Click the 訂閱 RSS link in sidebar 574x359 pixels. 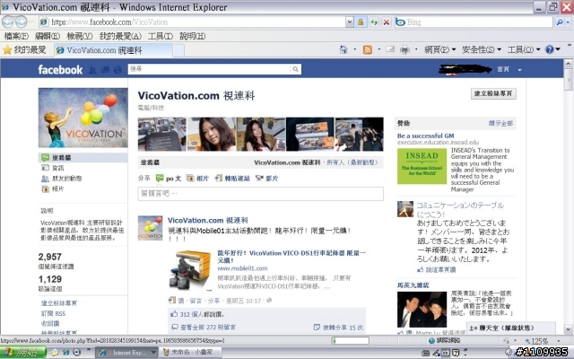54,313
